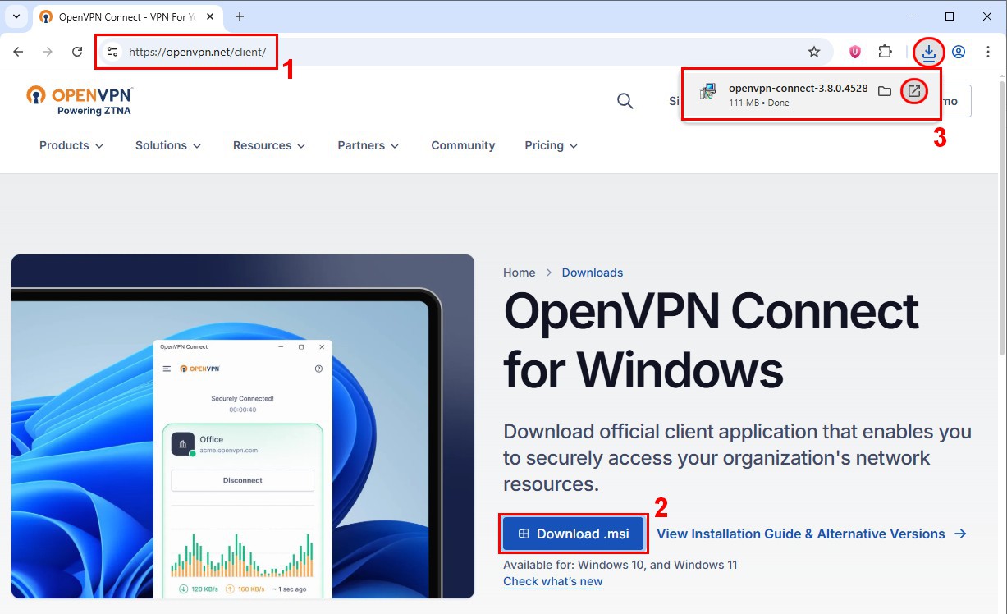Image resolution: width=1007 pixels, height=614 pixels.
Task: Expand the Resources dropdown menu
Action: click(x=269, y=145)
